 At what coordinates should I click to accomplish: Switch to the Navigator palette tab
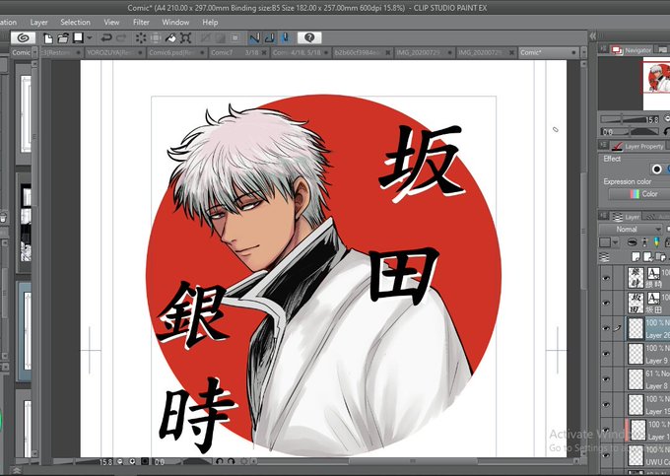point(632,50)
